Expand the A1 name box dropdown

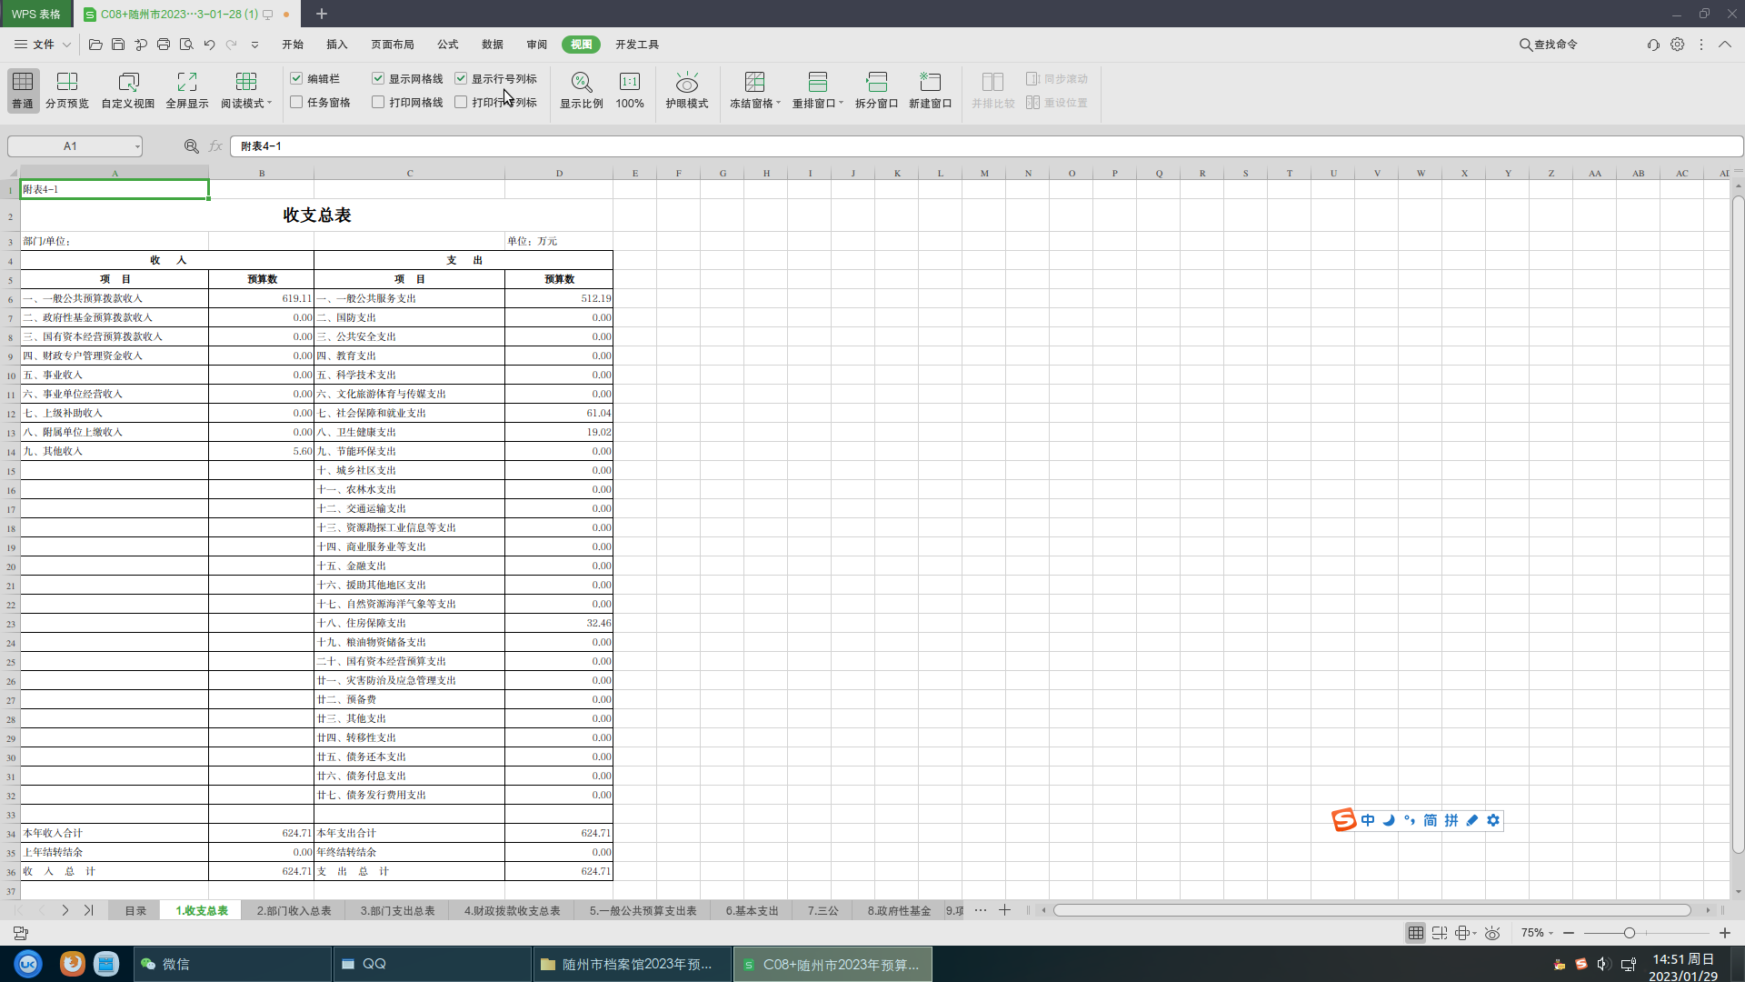[x=137, y=146]
